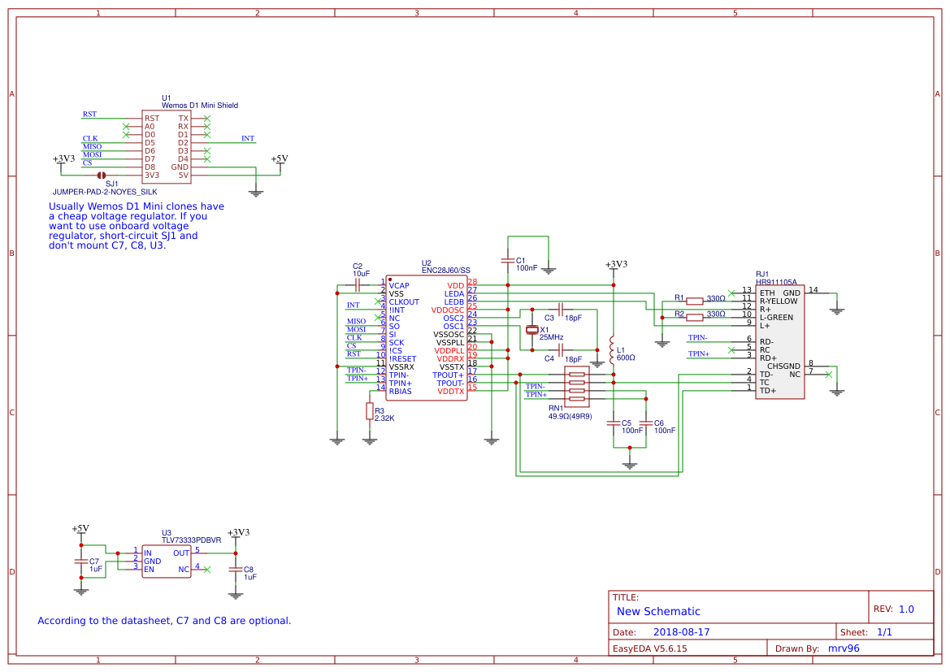This screenshot has width=950, height=672.
Task: Select the C4 18pF capacitor symbol
Action: (x=561, y=350)
